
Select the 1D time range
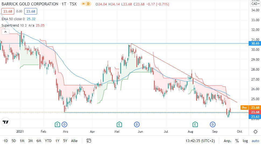(6, 141)
